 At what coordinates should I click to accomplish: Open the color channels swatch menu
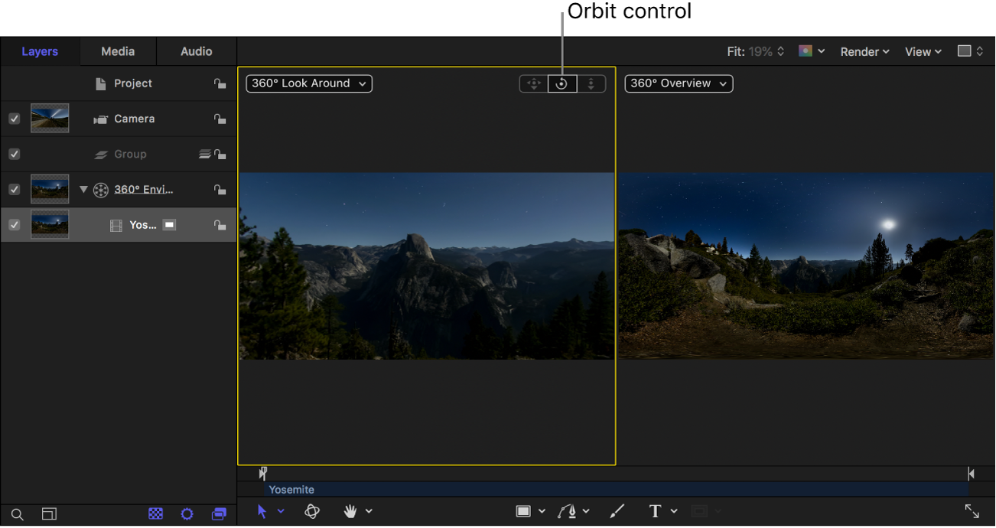pos(811,51)
